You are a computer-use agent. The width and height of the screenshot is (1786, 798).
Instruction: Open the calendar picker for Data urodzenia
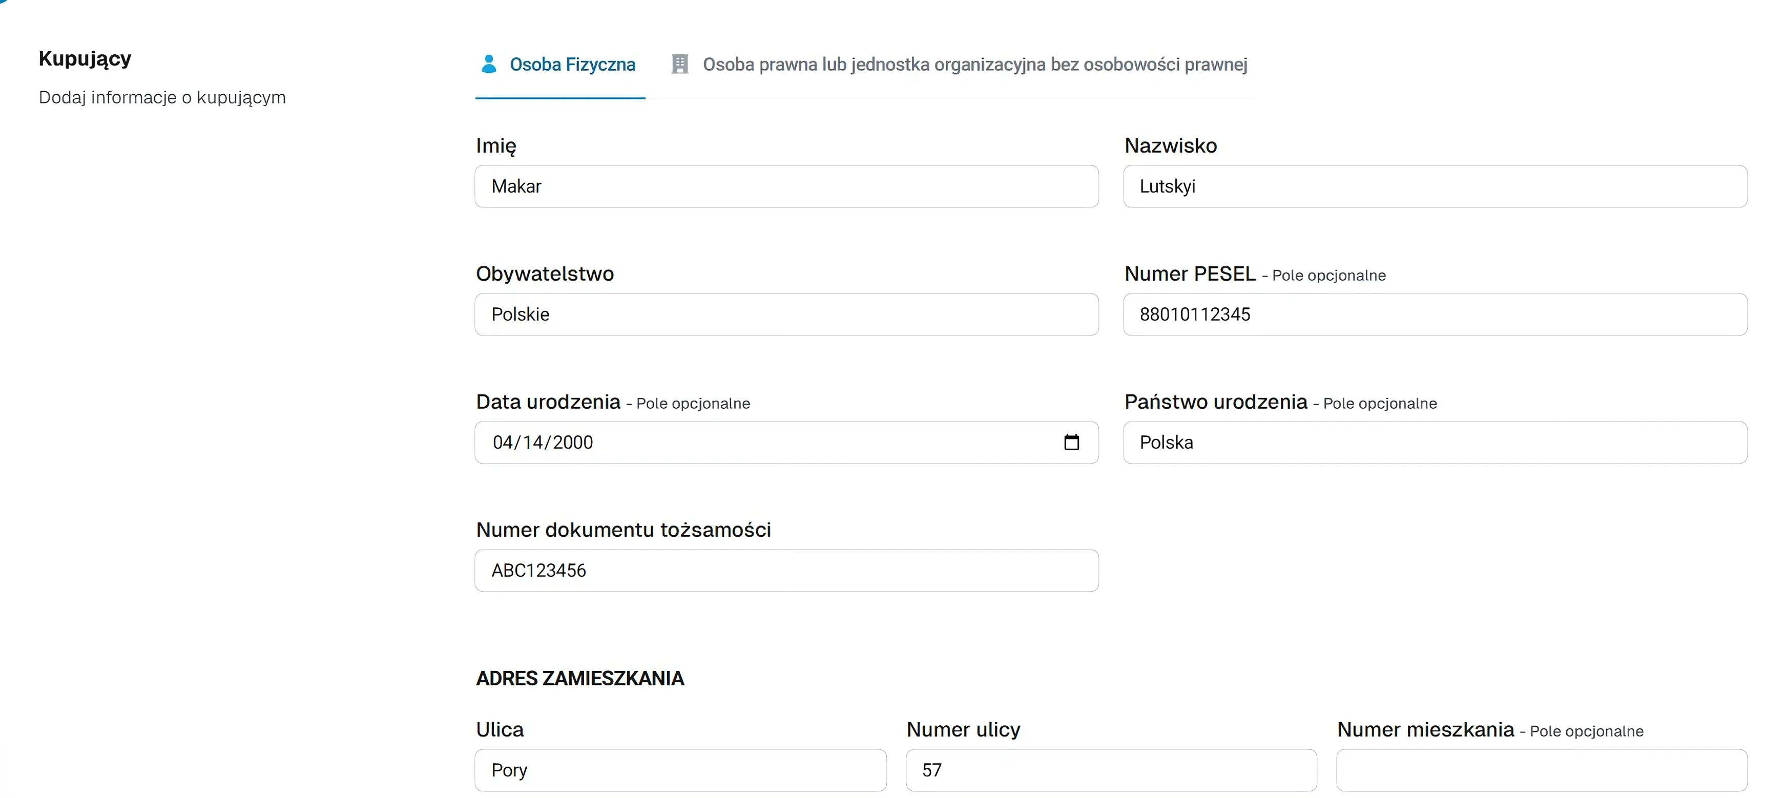[x=1072, y=443]
